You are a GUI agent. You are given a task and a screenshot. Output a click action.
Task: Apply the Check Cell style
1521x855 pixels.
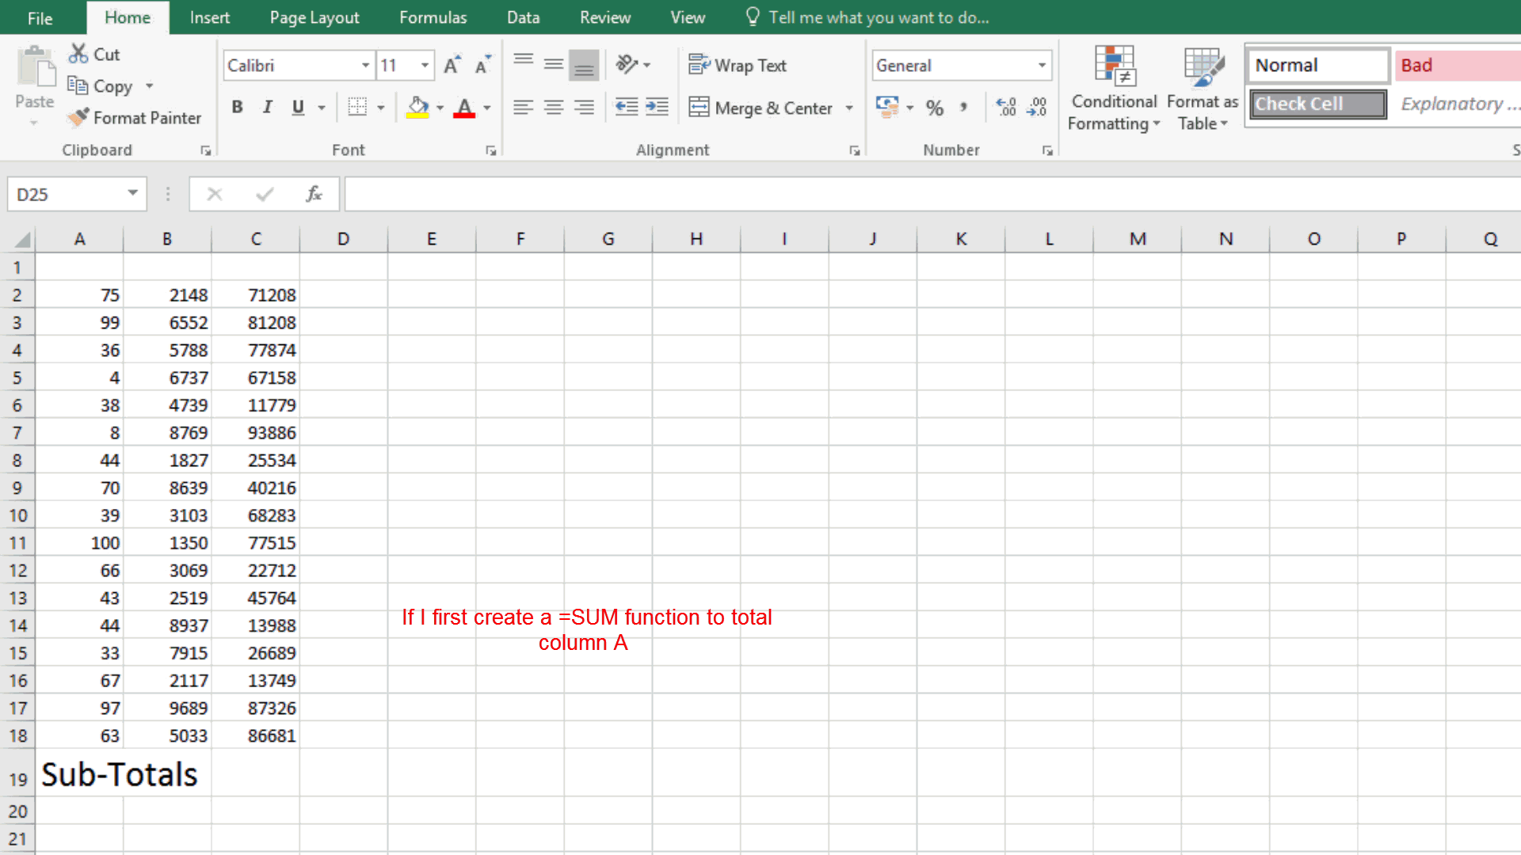1317,104
